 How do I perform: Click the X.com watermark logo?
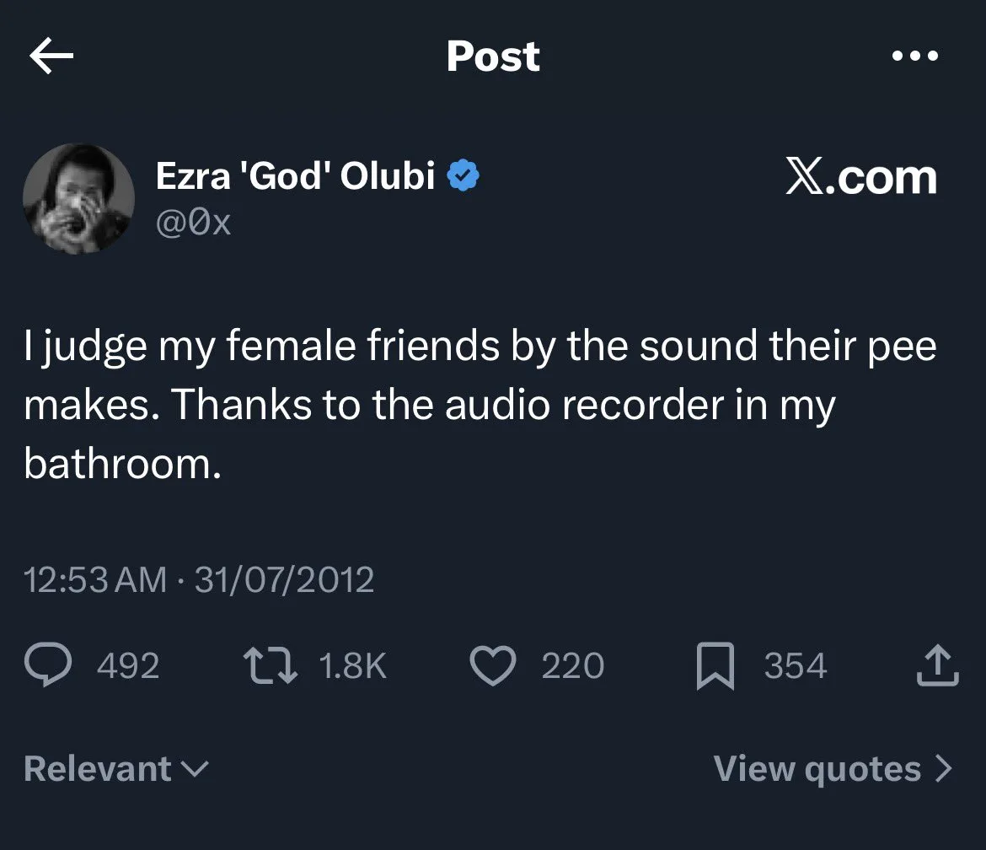861,178
